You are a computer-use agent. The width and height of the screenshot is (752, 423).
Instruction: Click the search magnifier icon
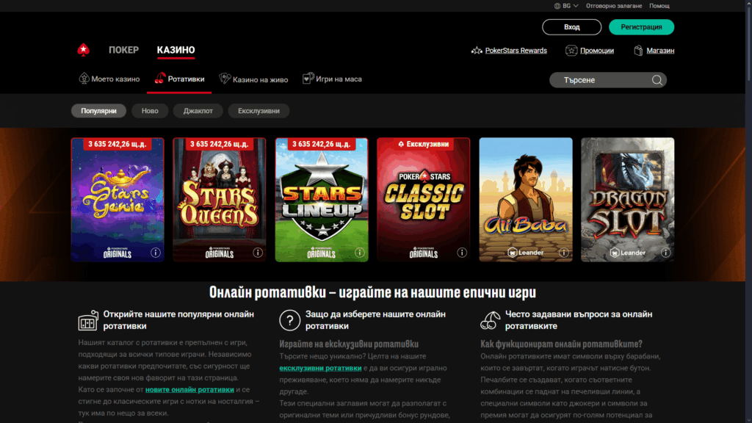[x=656, y=79]
